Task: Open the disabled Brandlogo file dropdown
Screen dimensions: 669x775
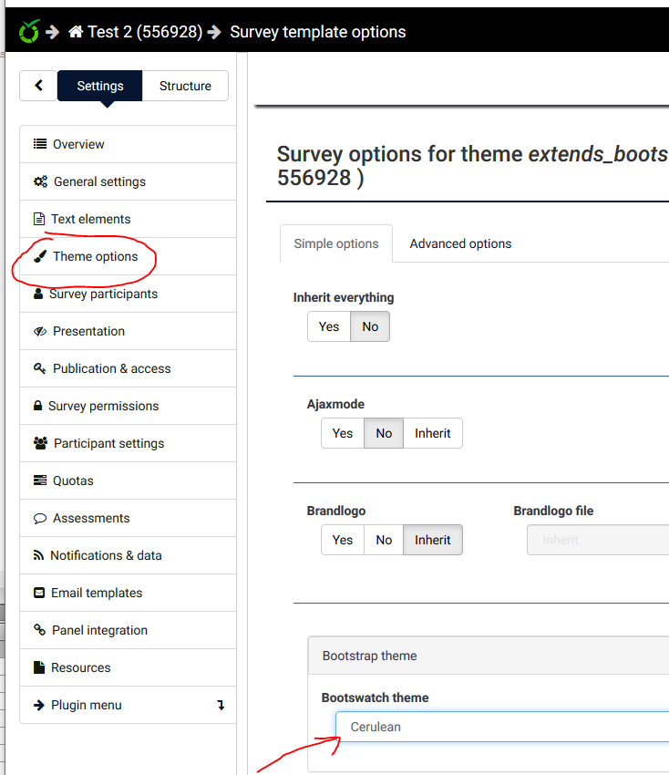Action: pyautogui.click(x=597, y=540)
